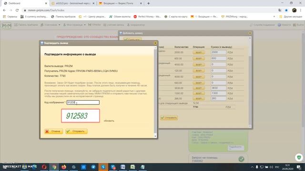Click the translate page icon in address bar

tap(280, 10)
